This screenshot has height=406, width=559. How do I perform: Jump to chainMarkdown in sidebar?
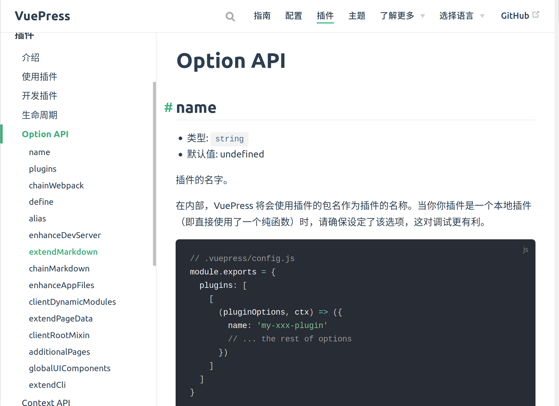(59, 268)
